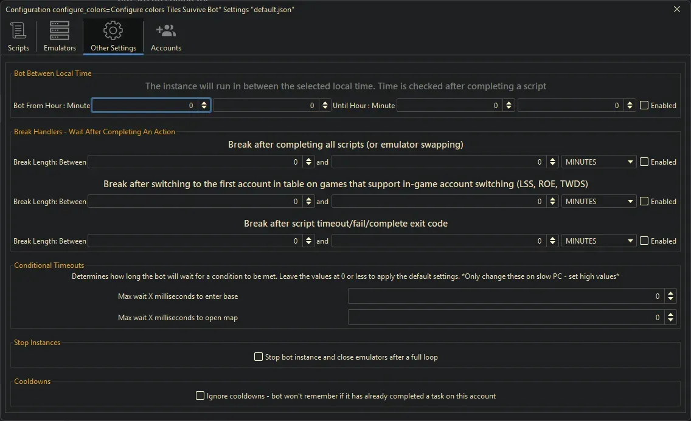Open MINUTES dropdown for all-scripts break
The image size is (691, 421).
tap(599, 162)
